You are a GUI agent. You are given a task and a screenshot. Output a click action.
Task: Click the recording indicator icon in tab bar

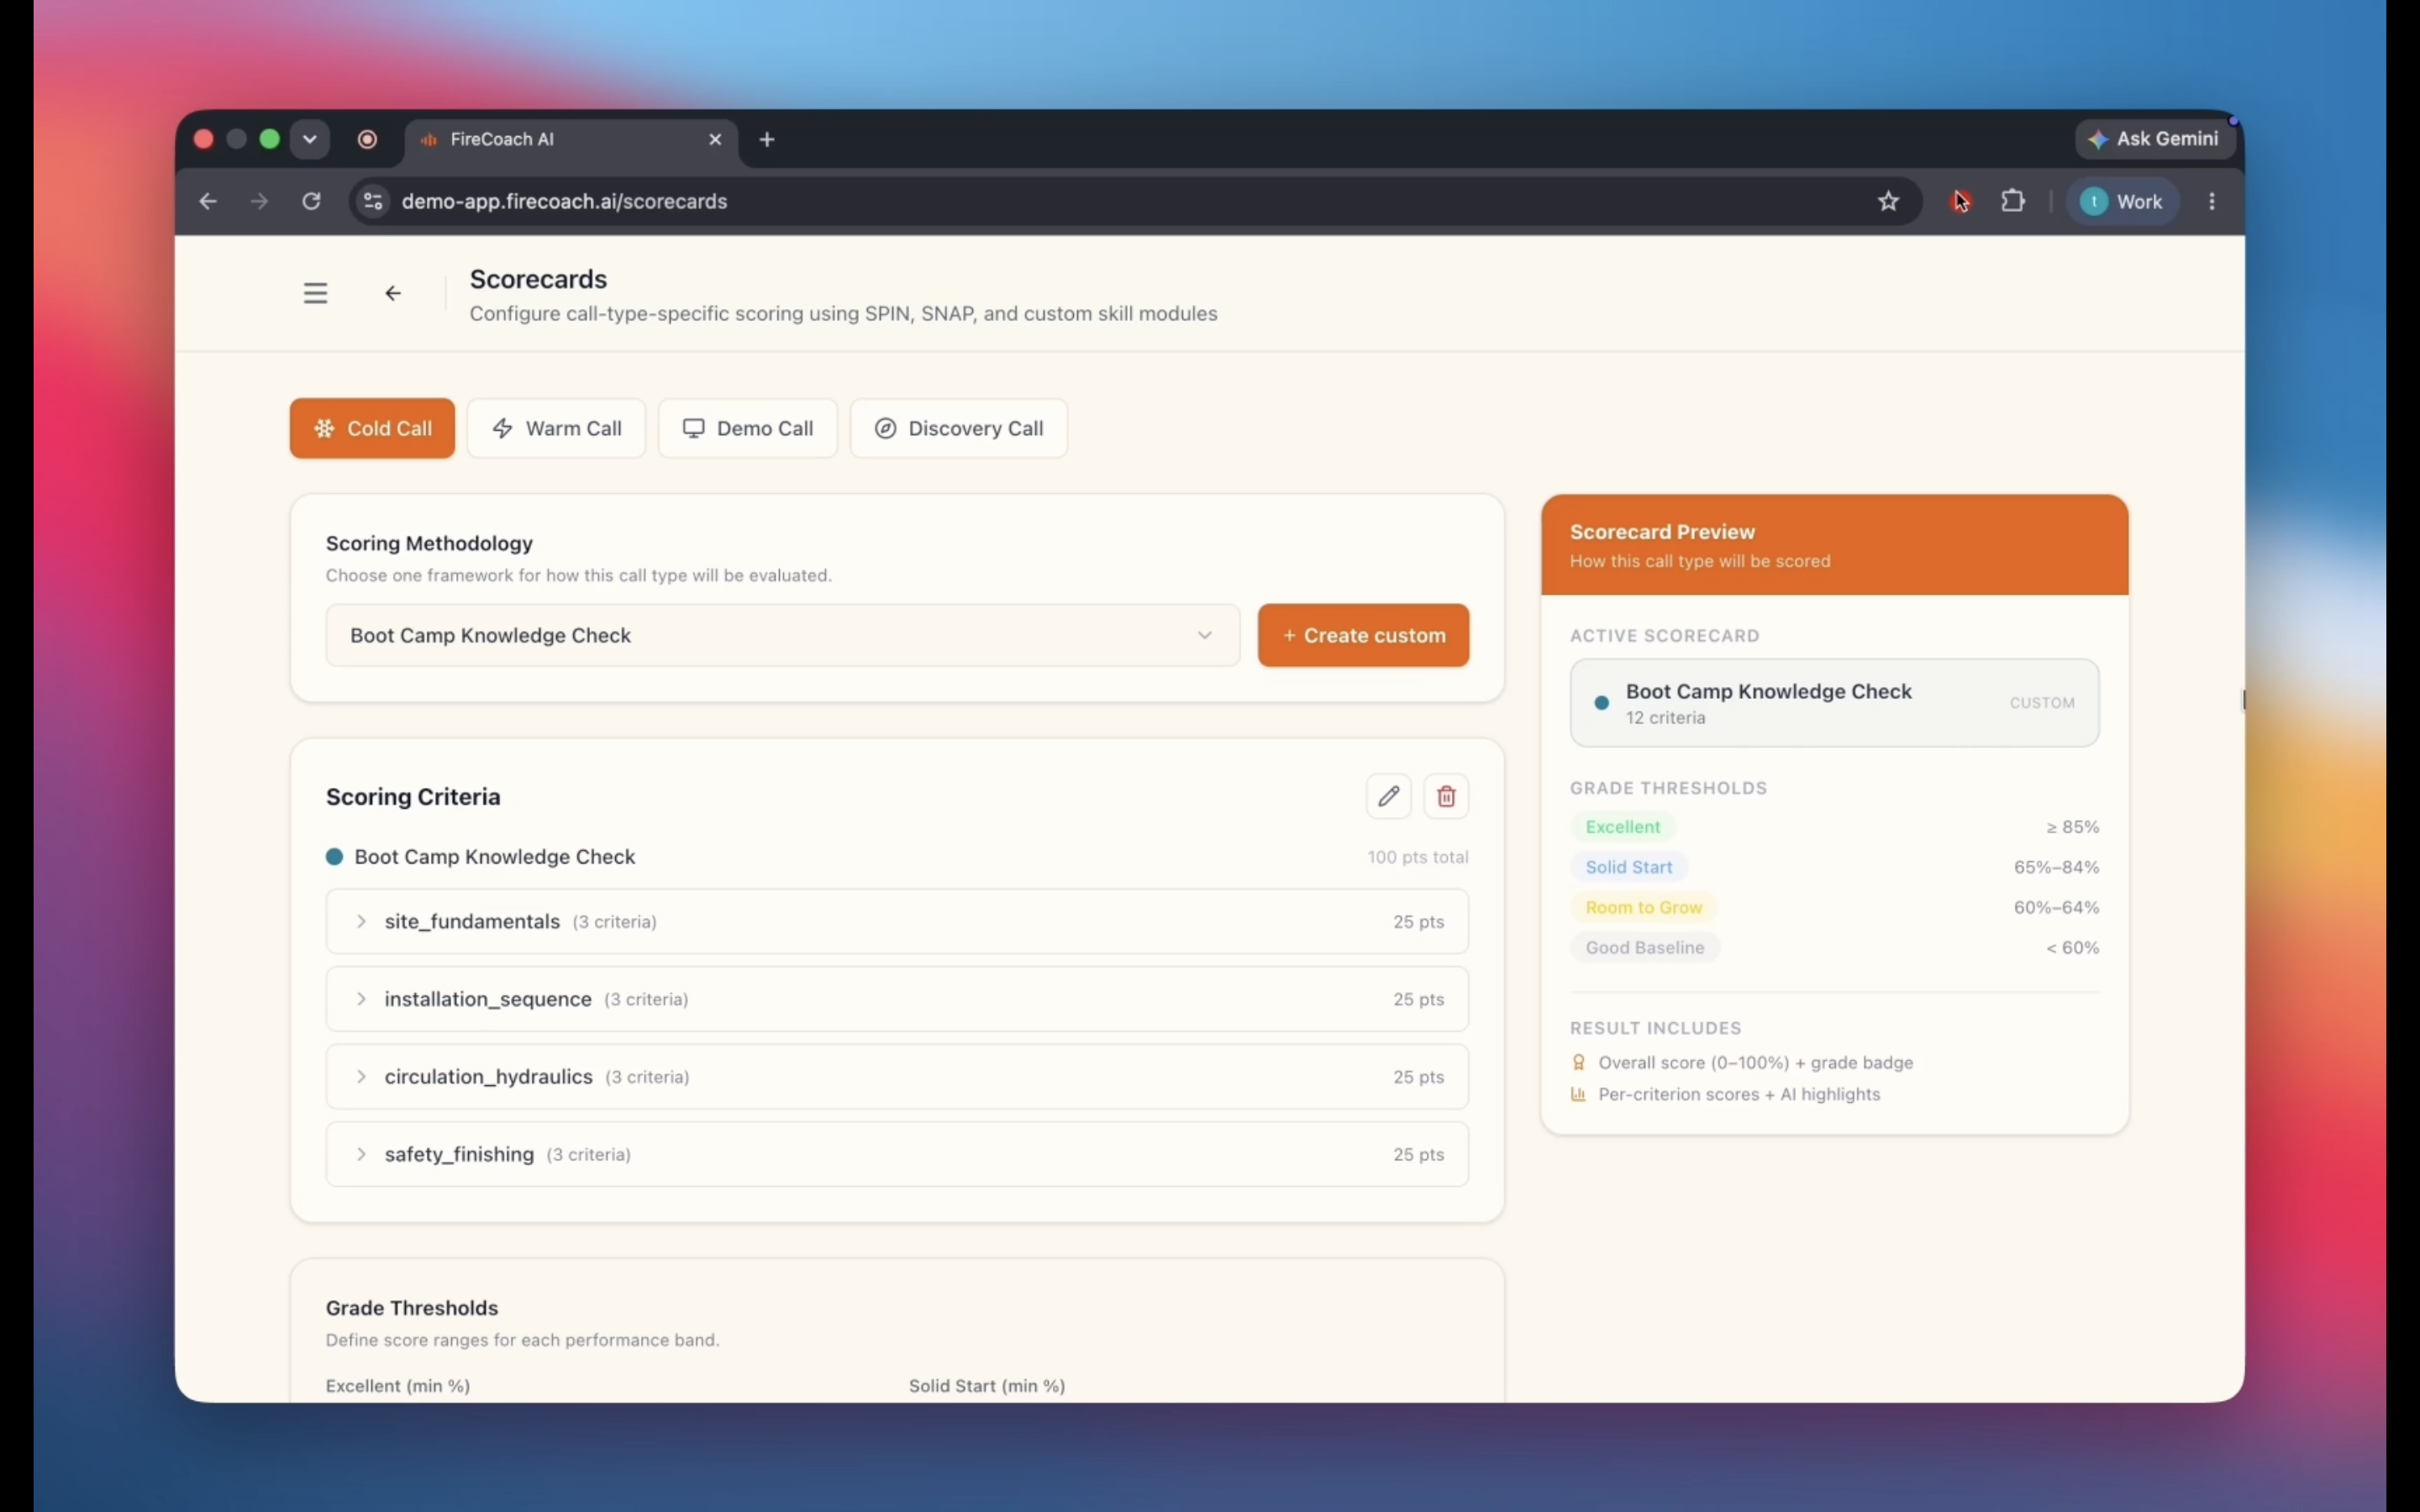click(367, 139)
